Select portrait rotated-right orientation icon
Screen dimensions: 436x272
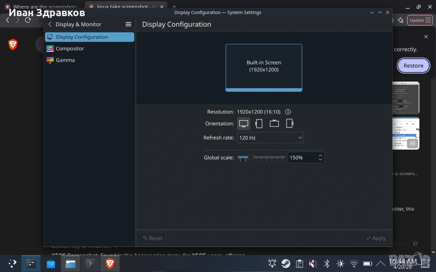290,124
